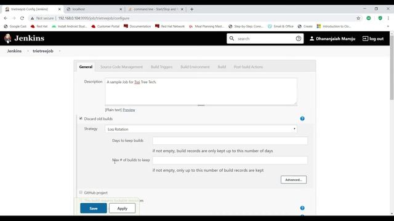This screenshot has height=221, width=394.
Task: Open Meal Planning bookmark
Action: click(206, 26)
